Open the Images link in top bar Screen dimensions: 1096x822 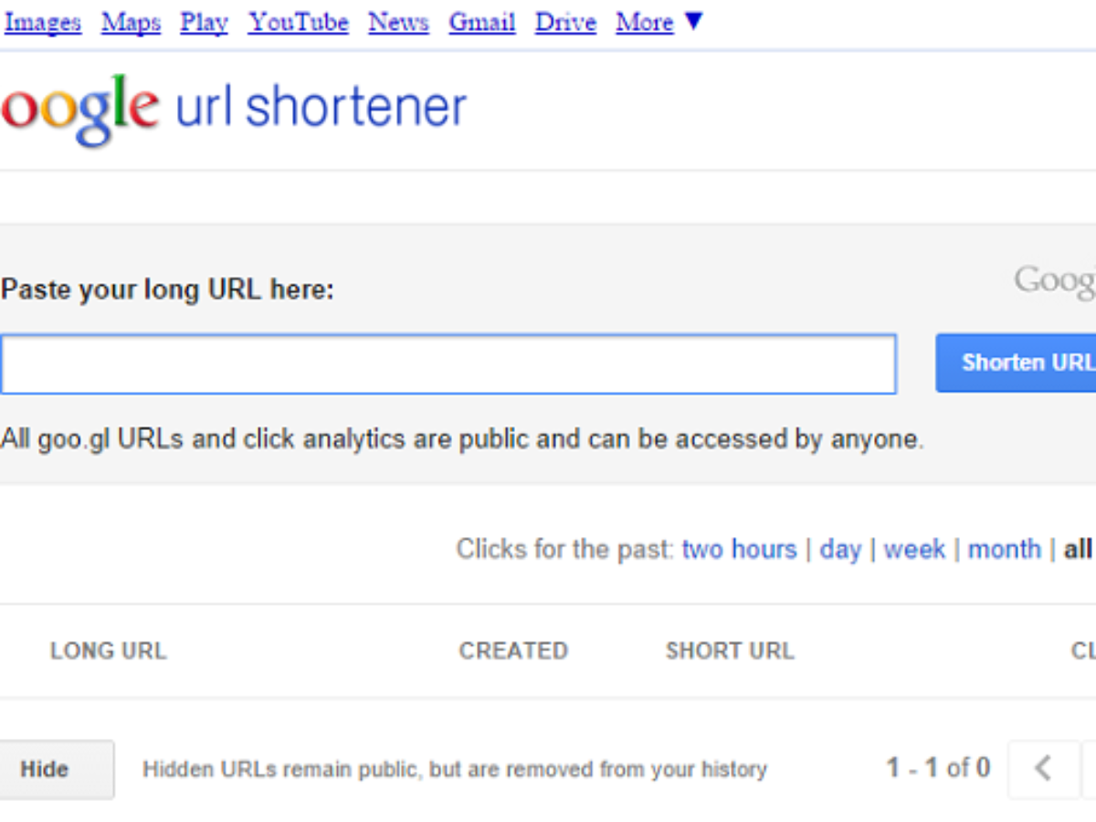point(43,22)
